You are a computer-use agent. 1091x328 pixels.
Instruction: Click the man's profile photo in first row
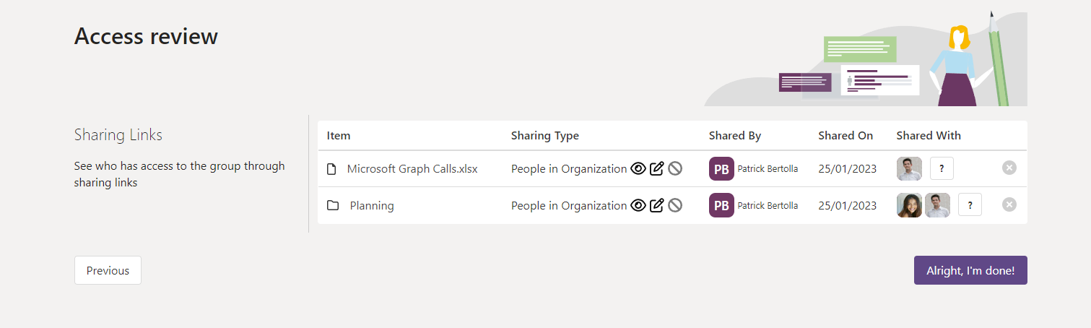point(909,168)
